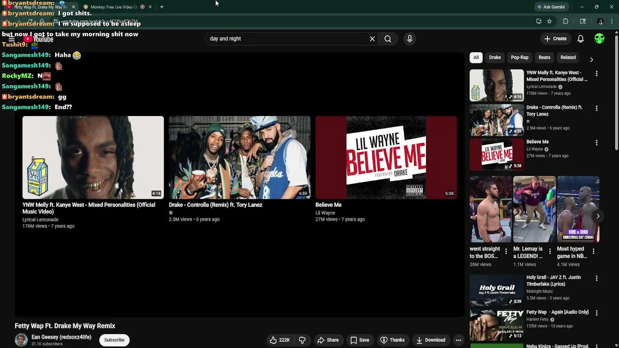Open a new browser tab with plus
Image resolution: width=619 pixels, height=348 pixels.
162,7
